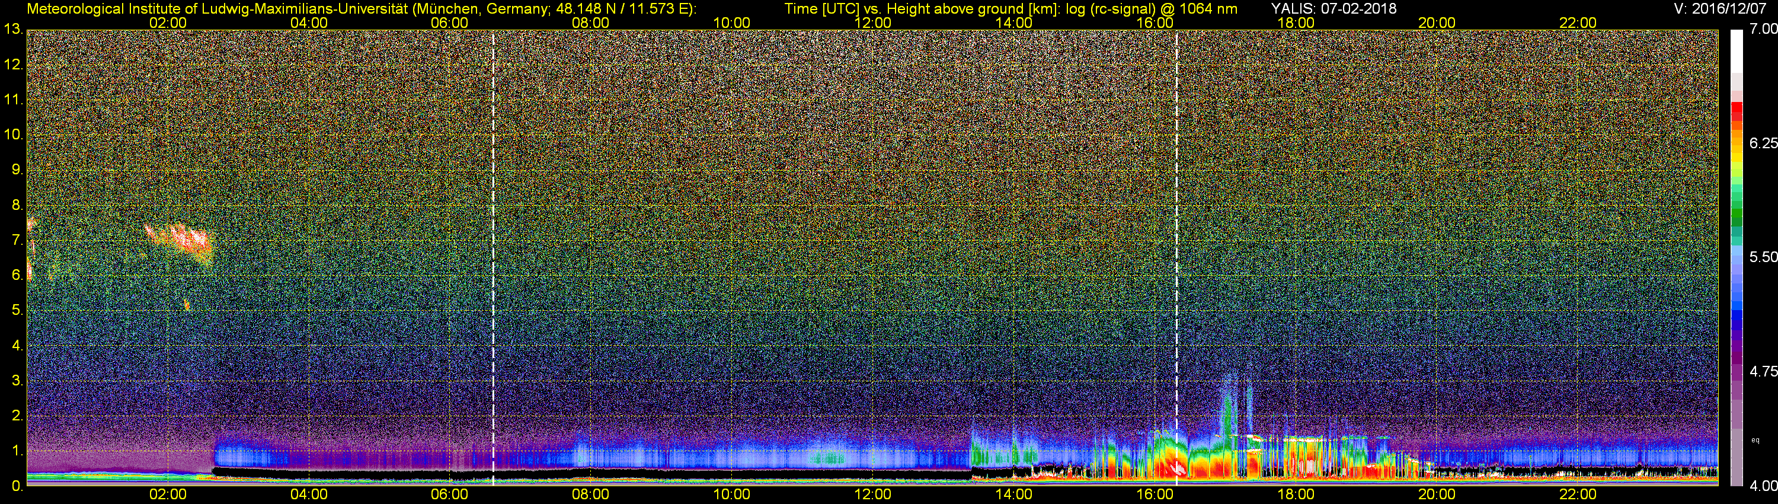Click the 4 km height axis label
Image resolution: width=1778 pixels, height=504 pixels.
pos(17,345)
